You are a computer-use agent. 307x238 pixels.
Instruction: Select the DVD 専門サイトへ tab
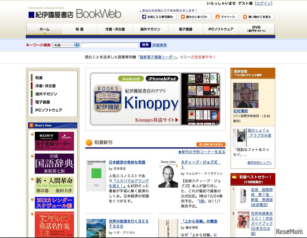point(256,29)
